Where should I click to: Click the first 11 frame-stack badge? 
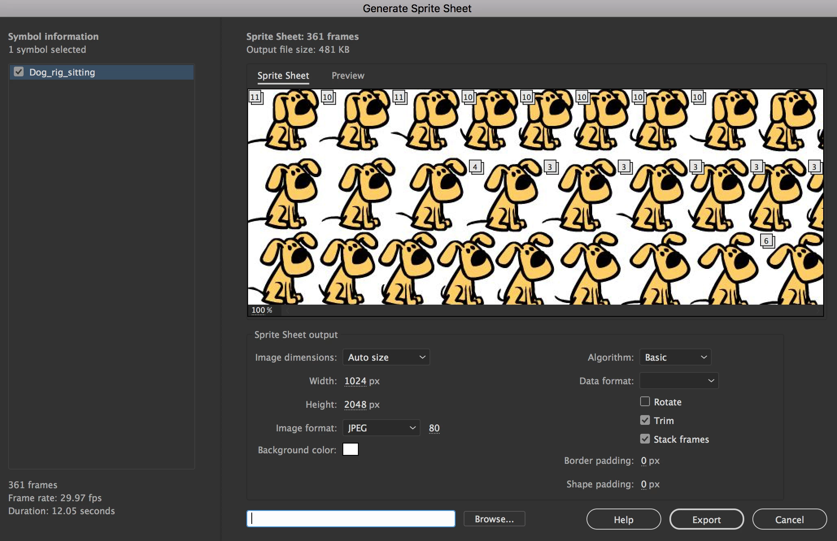(255, 97)
